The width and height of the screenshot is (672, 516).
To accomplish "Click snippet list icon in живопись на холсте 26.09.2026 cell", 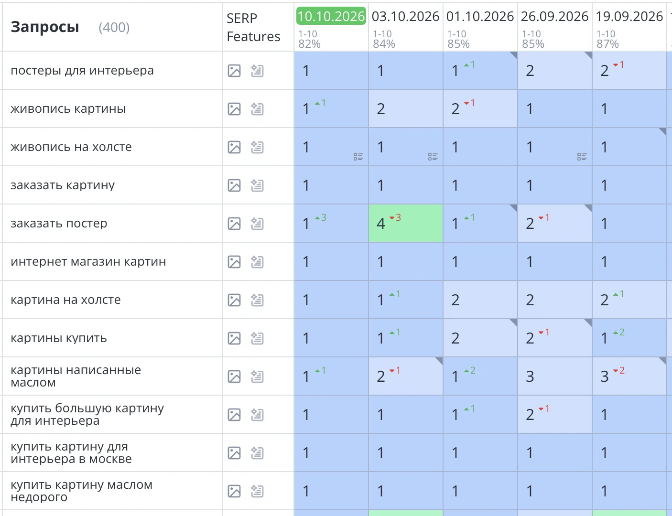I will pyautogui.click(x=582, y=157).
